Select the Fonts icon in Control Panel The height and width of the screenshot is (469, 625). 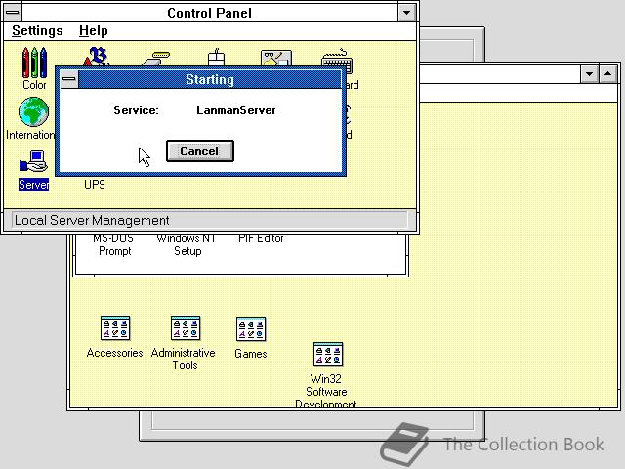[x=96, y=57]
